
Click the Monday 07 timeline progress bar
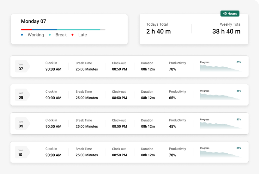[63, 29]
